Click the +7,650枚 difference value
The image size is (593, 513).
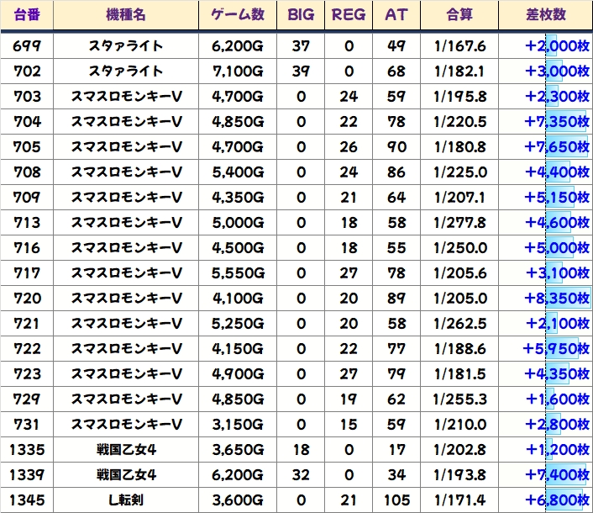coord(558,147)
